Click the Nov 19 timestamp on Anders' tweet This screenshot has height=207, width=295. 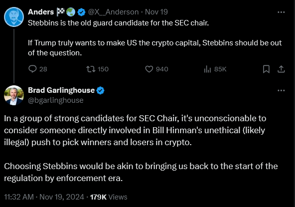click(156, 12)
